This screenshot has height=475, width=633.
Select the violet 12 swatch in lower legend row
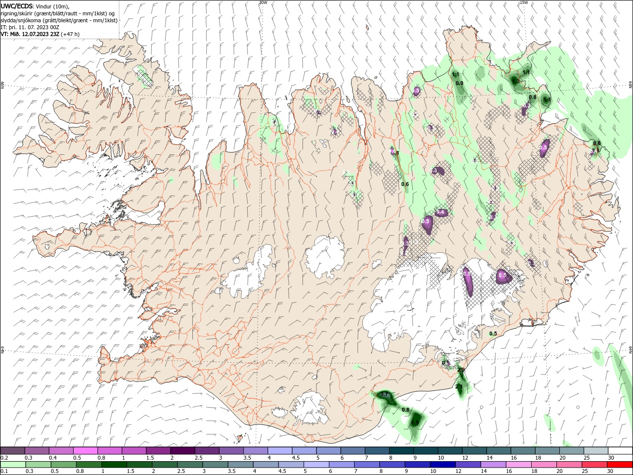[468, 465]
